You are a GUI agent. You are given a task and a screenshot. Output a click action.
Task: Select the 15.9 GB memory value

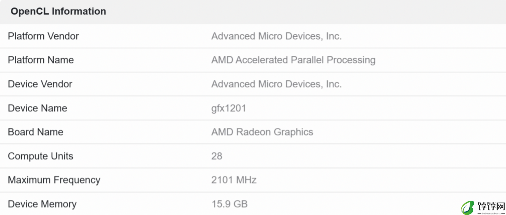(x=230, y=204)
